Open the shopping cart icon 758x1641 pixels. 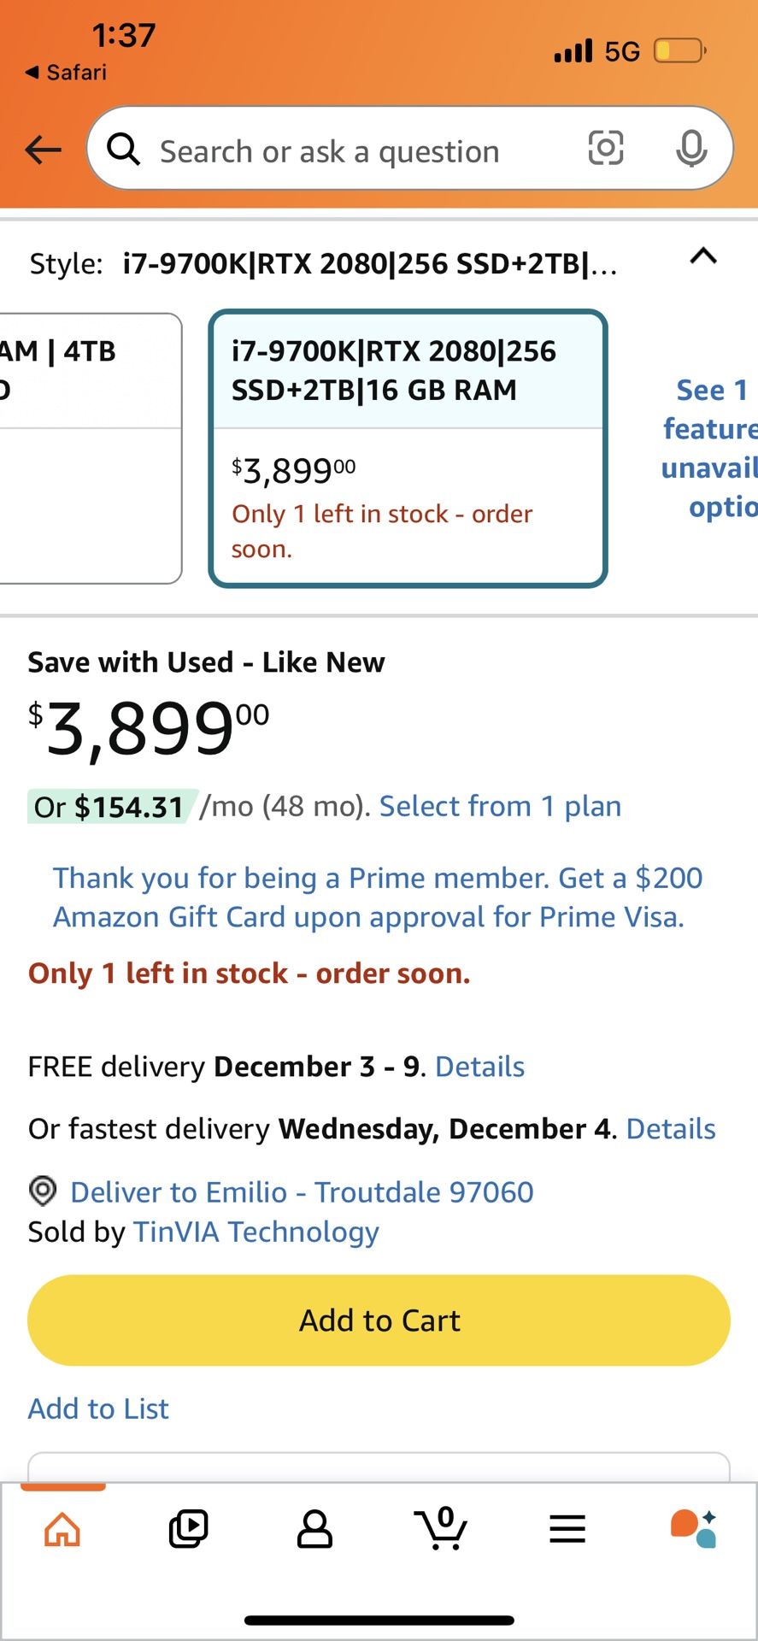[441, 1529]
